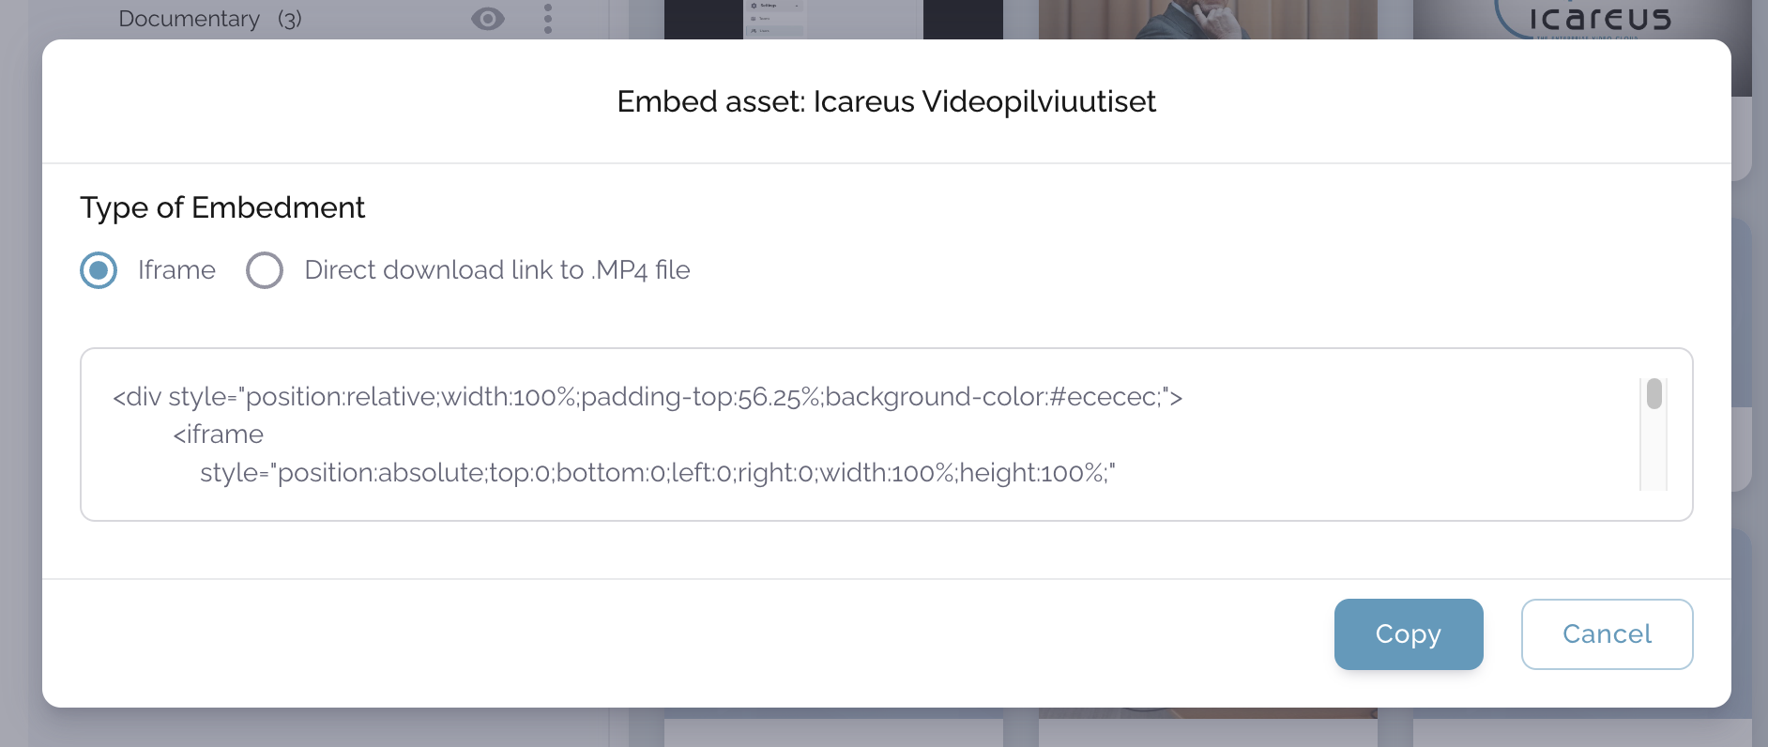Click the embed code scrollbar track below thumb
The image size is (1768, 747).
1654,455
